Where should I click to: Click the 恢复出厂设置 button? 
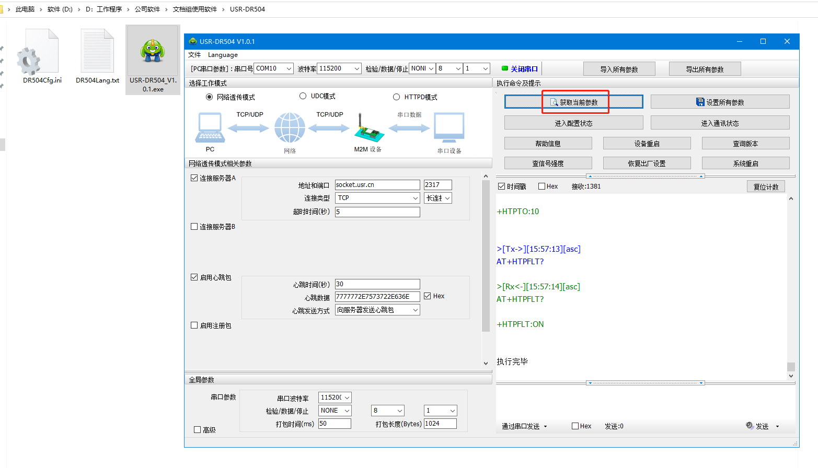pos(647,163)
